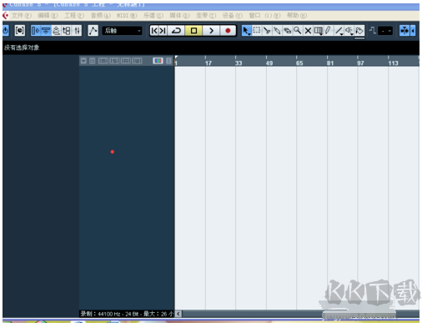Toggle the global solo [s] button
The image size is (422, 323).
pyautogui.click(x=115, y=61)
